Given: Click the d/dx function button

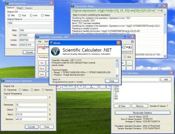Looking at the screenshot, I should point(42,75).
